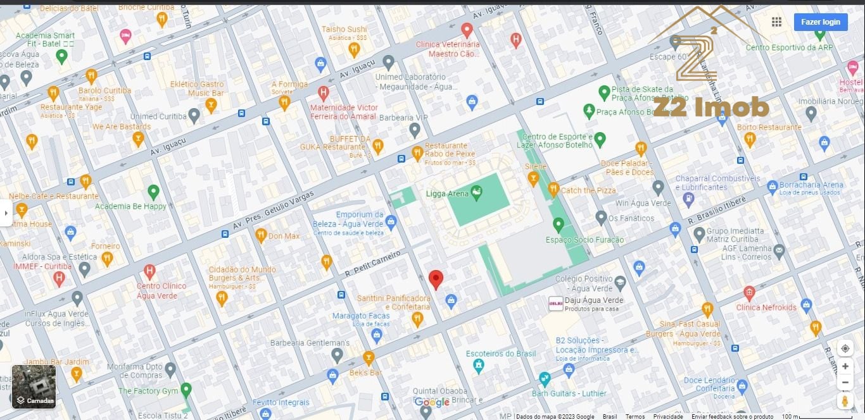Open the Camadas layers thumbnail
The width and height of the screenshot is (865, 420).
tap(34, 386)
